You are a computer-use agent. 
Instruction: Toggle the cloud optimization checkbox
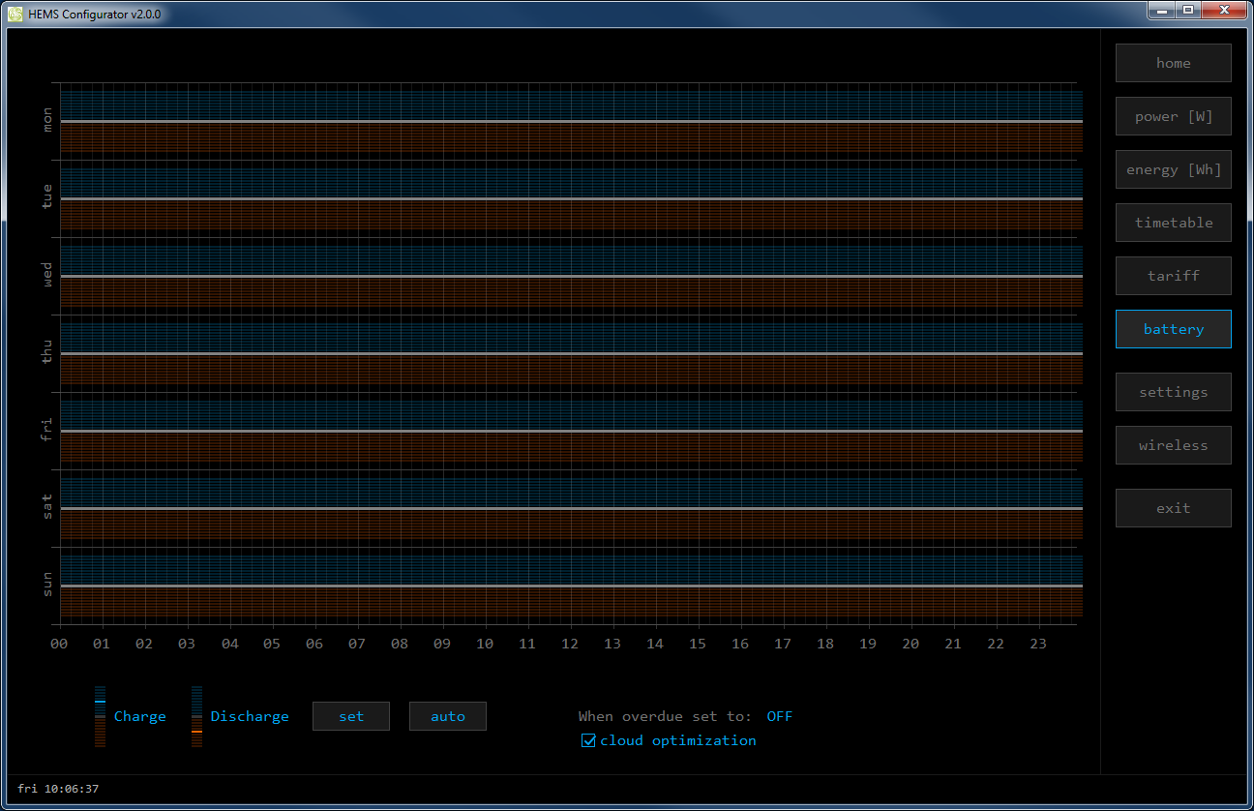click(x=588, y=740)
